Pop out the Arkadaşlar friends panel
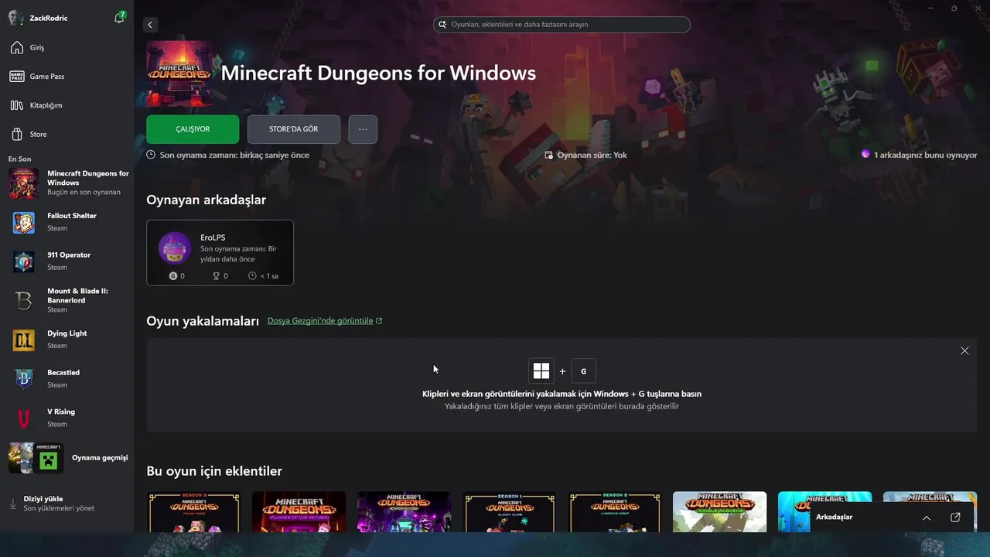 955,518
